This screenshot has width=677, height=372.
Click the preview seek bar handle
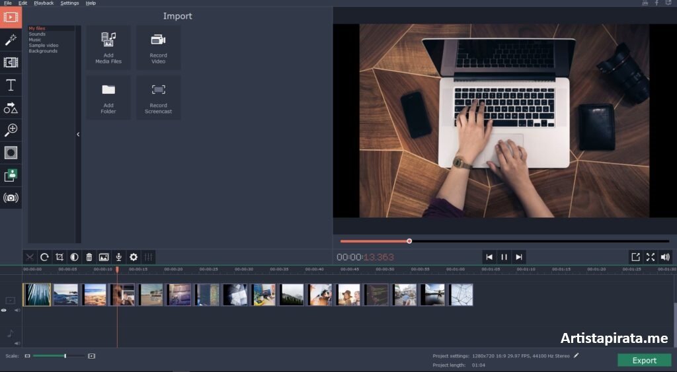click(x=409, y=241)
